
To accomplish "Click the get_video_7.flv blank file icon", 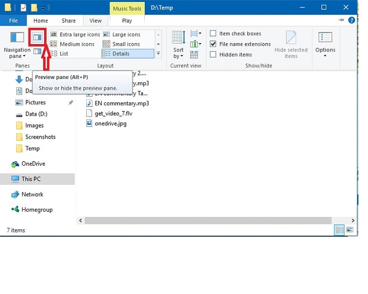I will [89, 113].
